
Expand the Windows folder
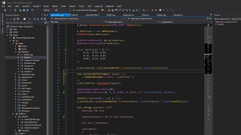[16, 130]
